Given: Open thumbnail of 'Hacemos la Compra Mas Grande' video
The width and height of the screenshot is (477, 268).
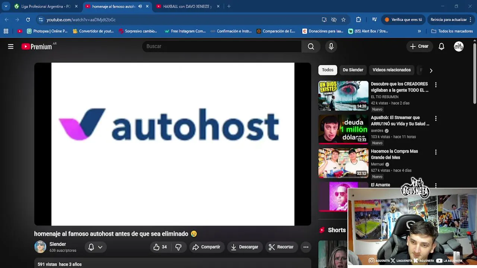Looking at the screenshot, I should [x=343, y=163].
